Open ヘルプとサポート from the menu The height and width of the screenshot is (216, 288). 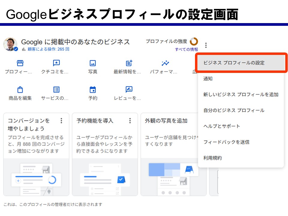coord(241,126)
